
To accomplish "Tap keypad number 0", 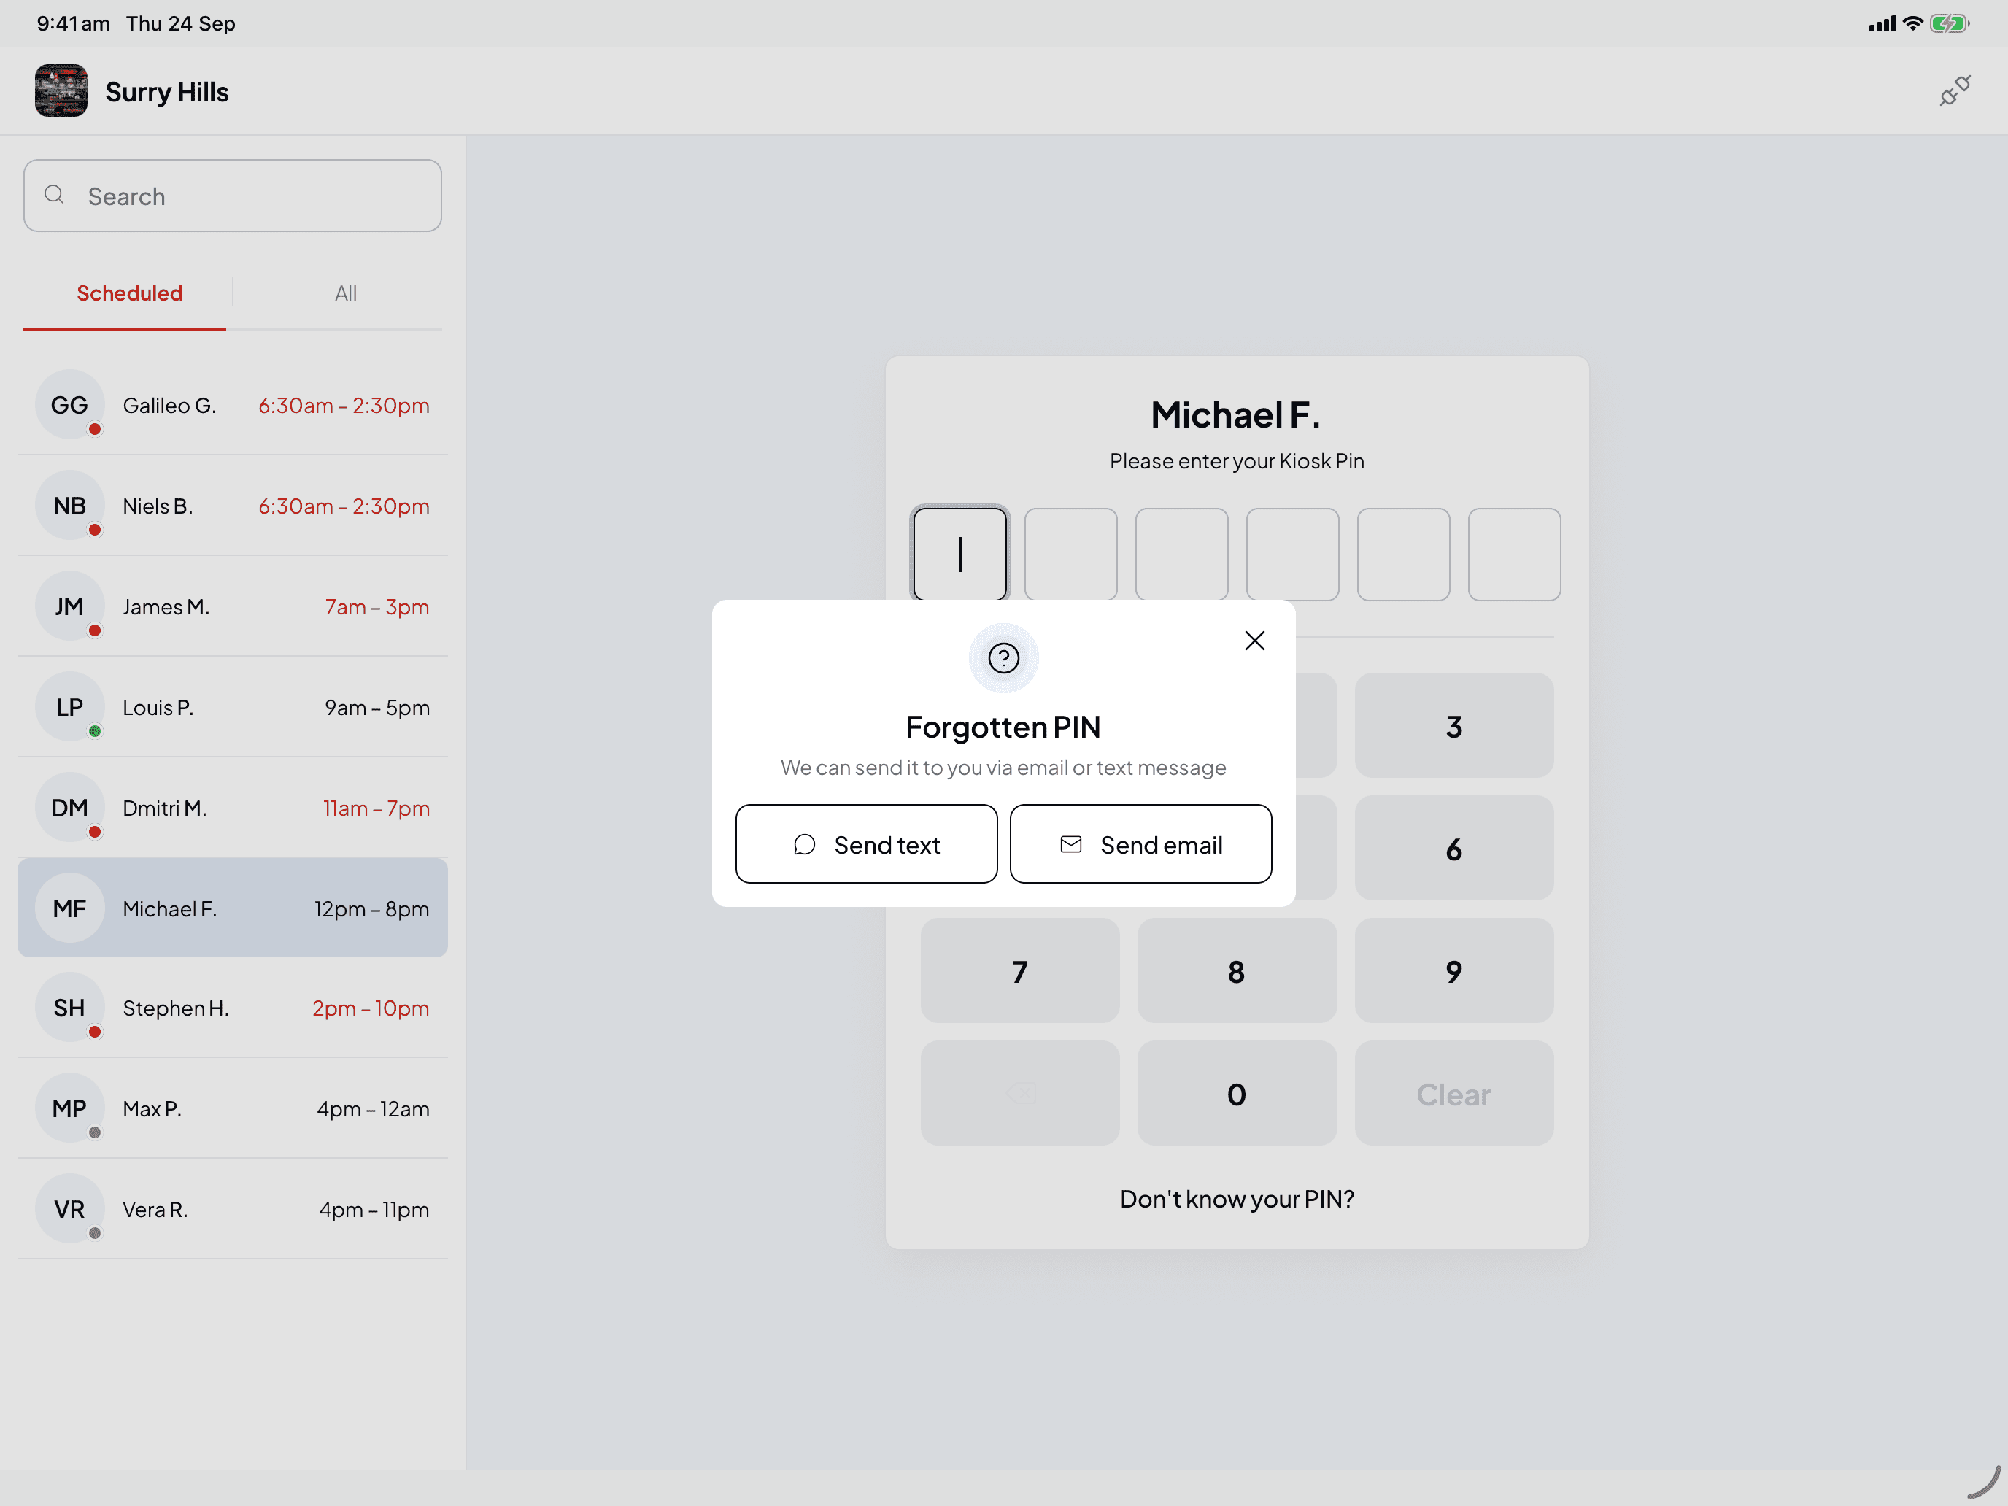I will [x=1236, y=1093].
